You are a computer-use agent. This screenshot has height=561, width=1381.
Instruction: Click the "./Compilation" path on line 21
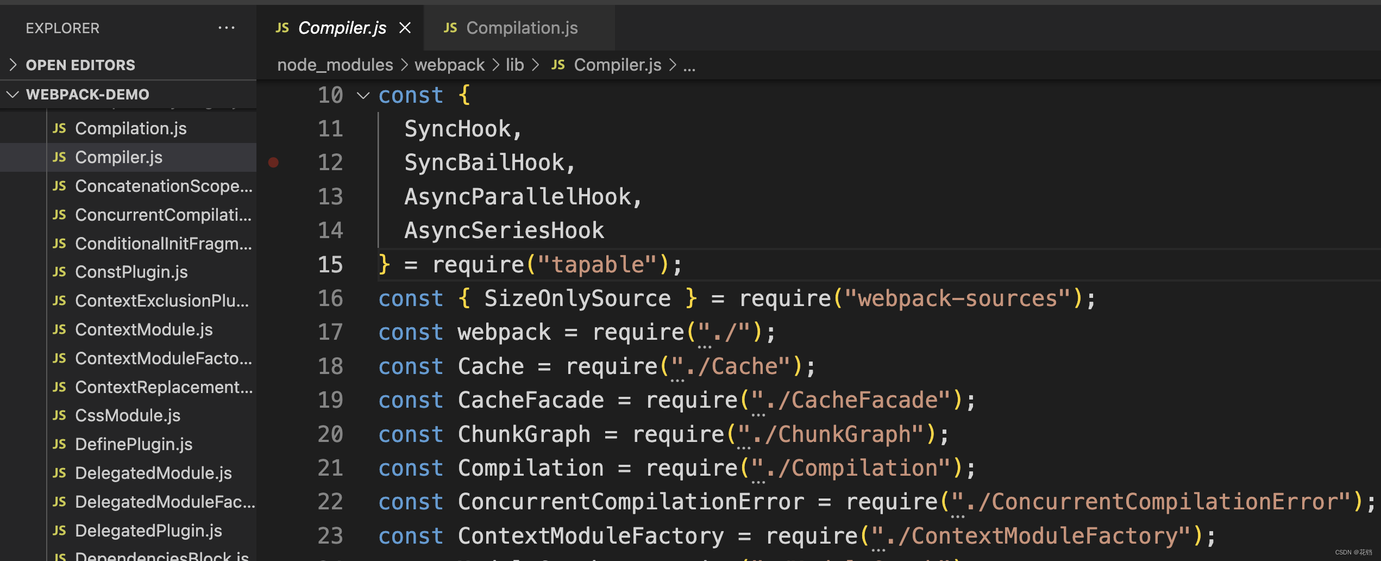851,468
